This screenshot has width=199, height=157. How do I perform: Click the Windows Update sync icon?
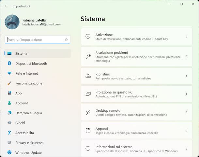point(9,152)
